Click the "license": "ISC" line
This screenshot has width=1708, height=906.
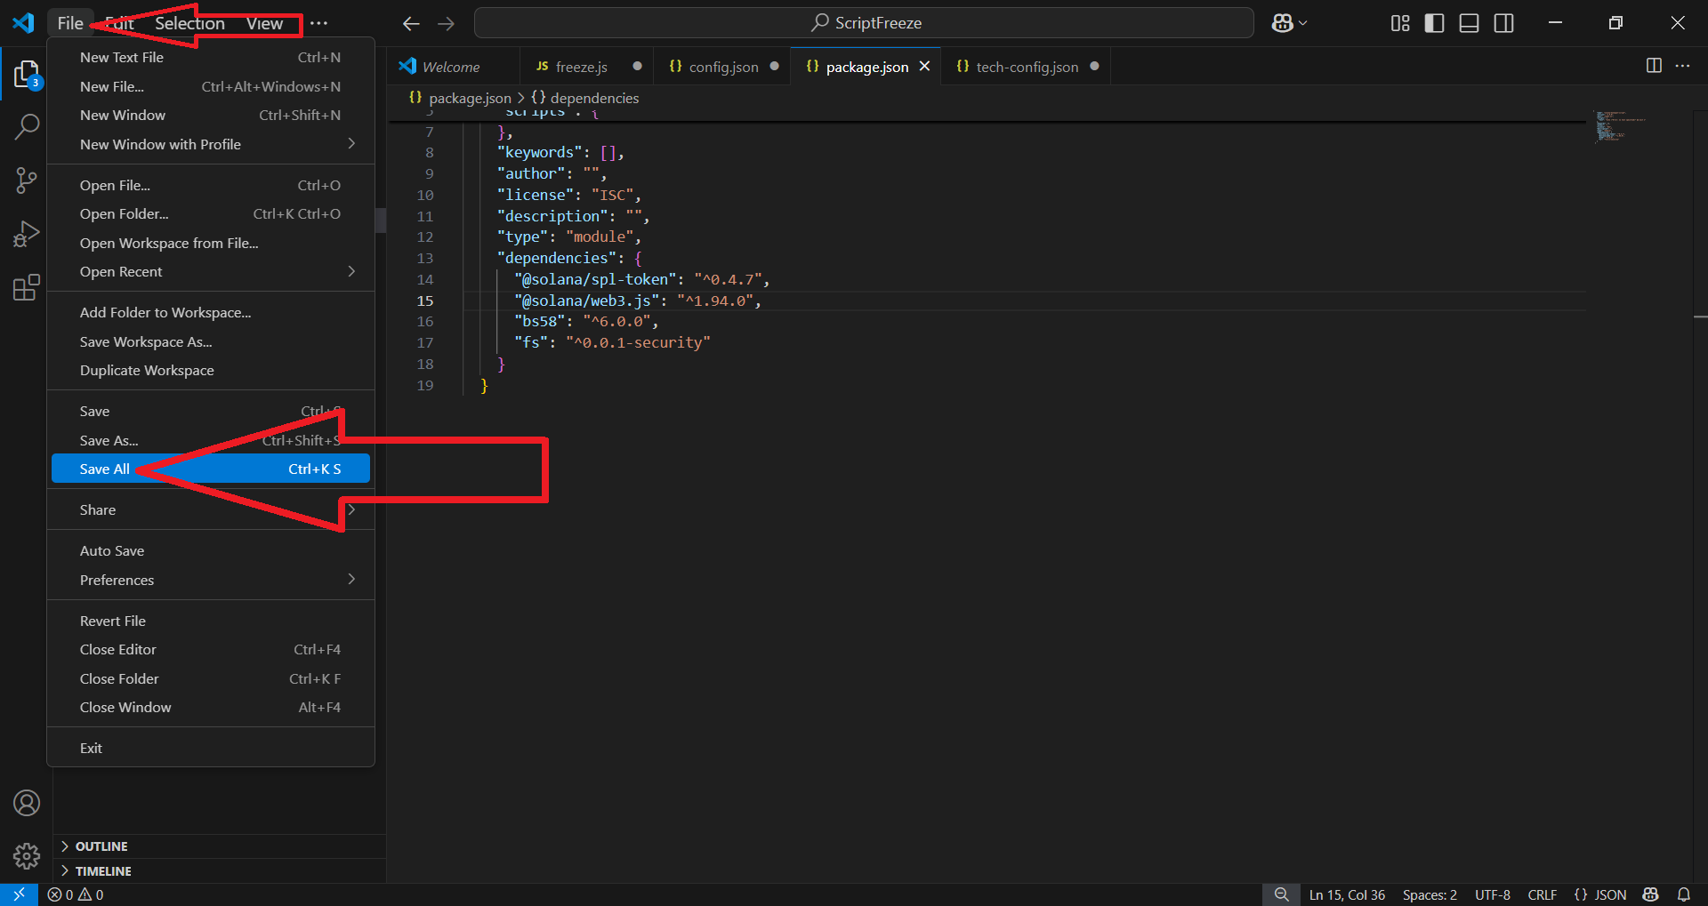click(568, 195)
